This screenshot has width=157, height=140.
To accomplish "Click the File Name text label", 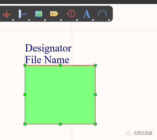I will (47, 60).
